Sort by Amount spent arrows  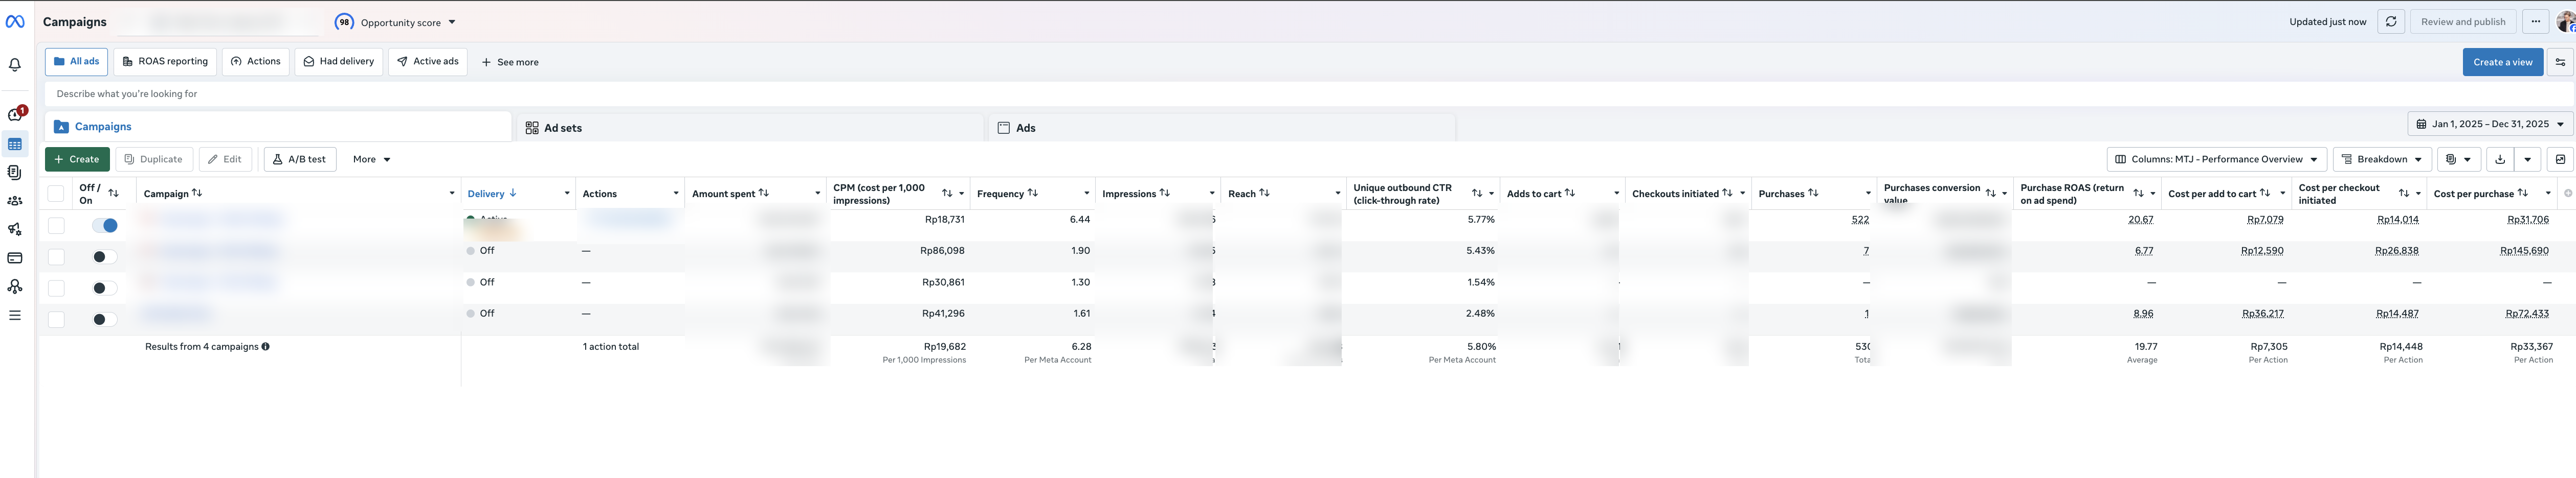(x=764, y=194)
